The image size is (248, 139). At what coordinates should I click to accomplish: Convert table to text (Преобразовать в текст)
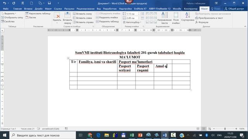click(209, 18)
